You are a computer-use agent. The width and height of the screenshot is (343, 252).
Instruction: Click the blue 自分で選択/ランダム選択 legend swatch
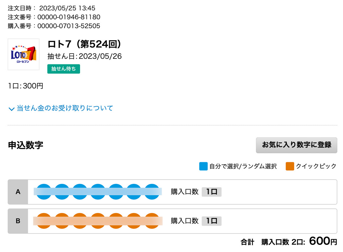[x=203, y=166]
